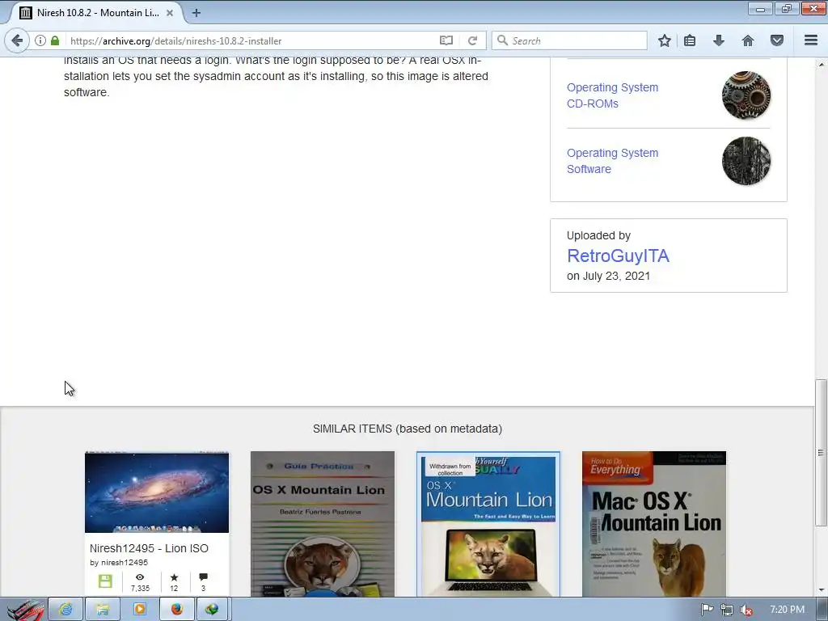
Task: Go back with the browser back arrow
Action: (17, 40)
